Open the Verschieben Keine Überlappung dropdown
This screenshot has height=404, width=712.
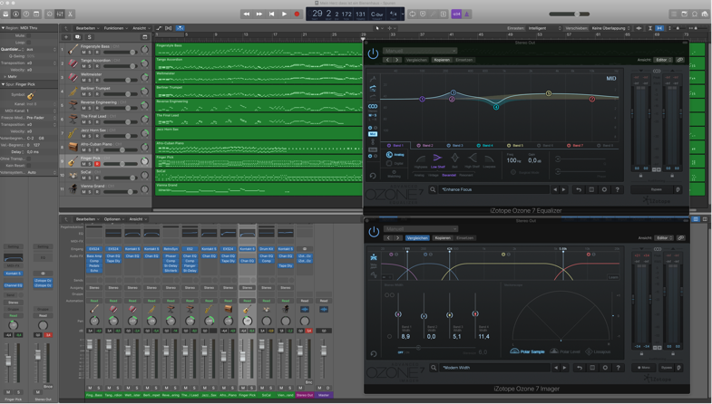click(610, 28)
